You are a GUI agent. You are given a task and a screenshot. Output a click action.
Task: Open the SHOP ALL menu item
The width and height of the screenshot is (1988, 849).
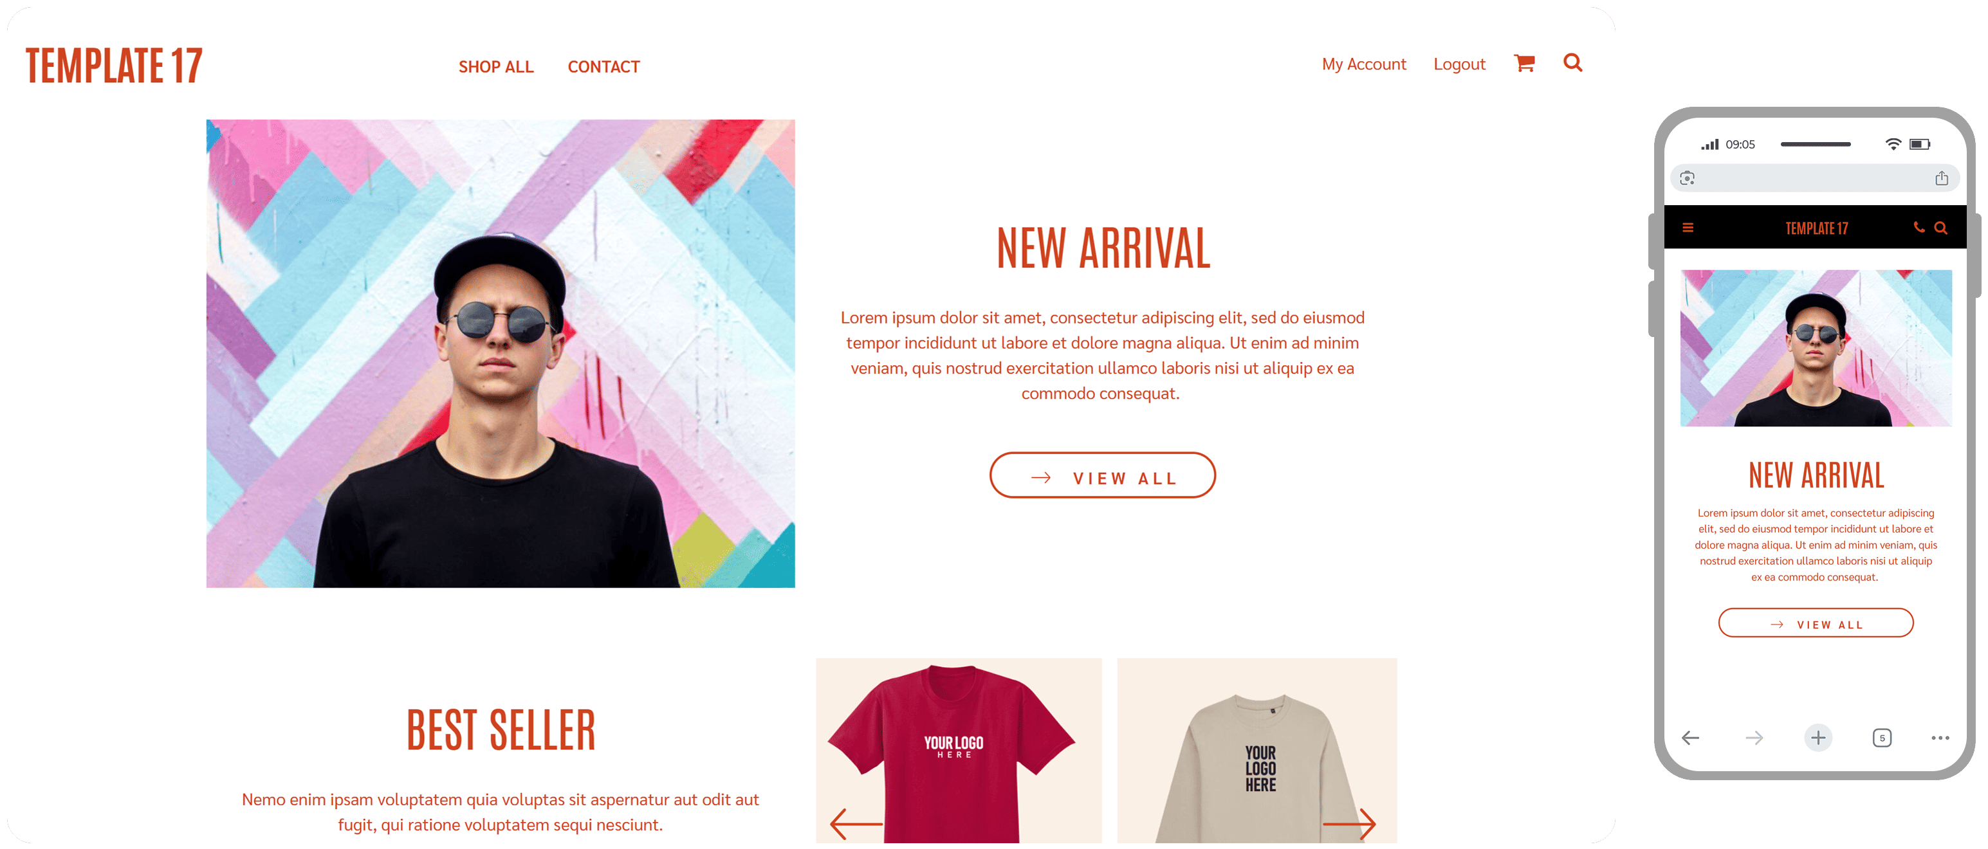pyautogui.click(x=496, y=67)
